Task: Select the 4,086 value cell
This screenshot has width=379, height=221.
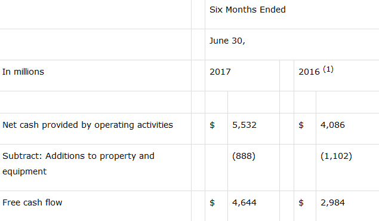Action: point(332,125)
